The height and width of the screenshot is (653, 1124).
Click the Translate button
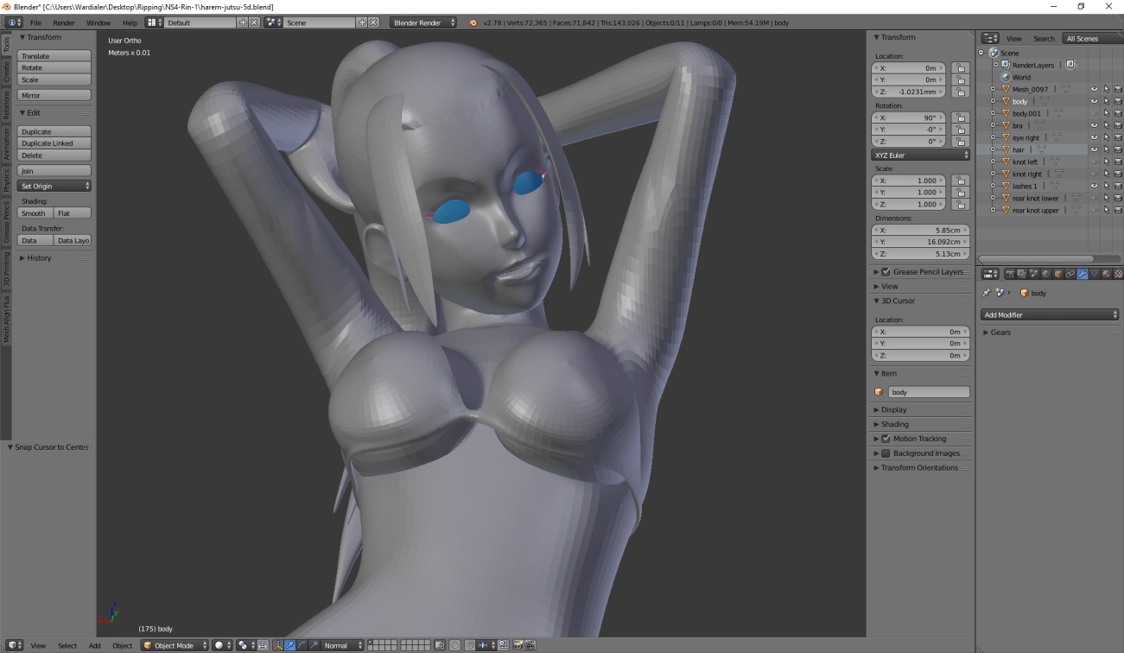pyautogui.click(x=54, y=56)
